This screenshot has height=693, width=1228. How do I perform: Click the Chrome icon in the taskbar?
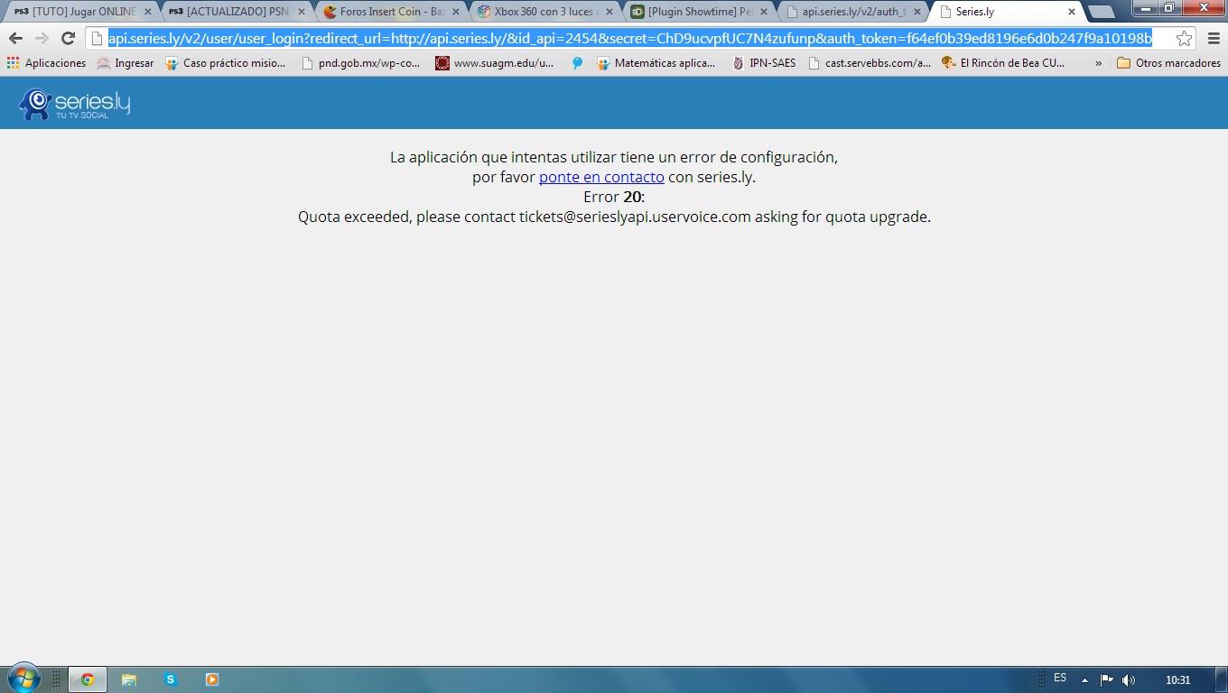point(88,679)
